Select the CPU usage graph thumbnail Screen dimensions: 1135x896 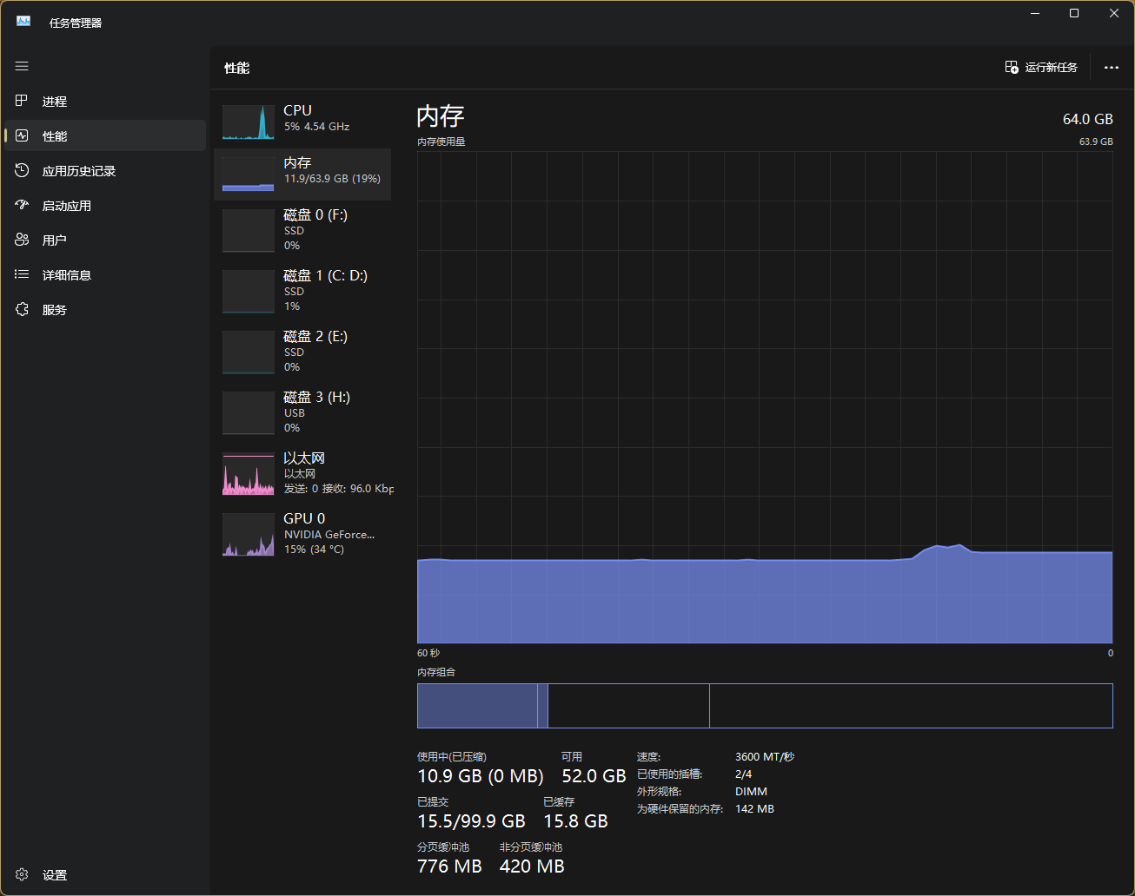click(x=249, y=122)
